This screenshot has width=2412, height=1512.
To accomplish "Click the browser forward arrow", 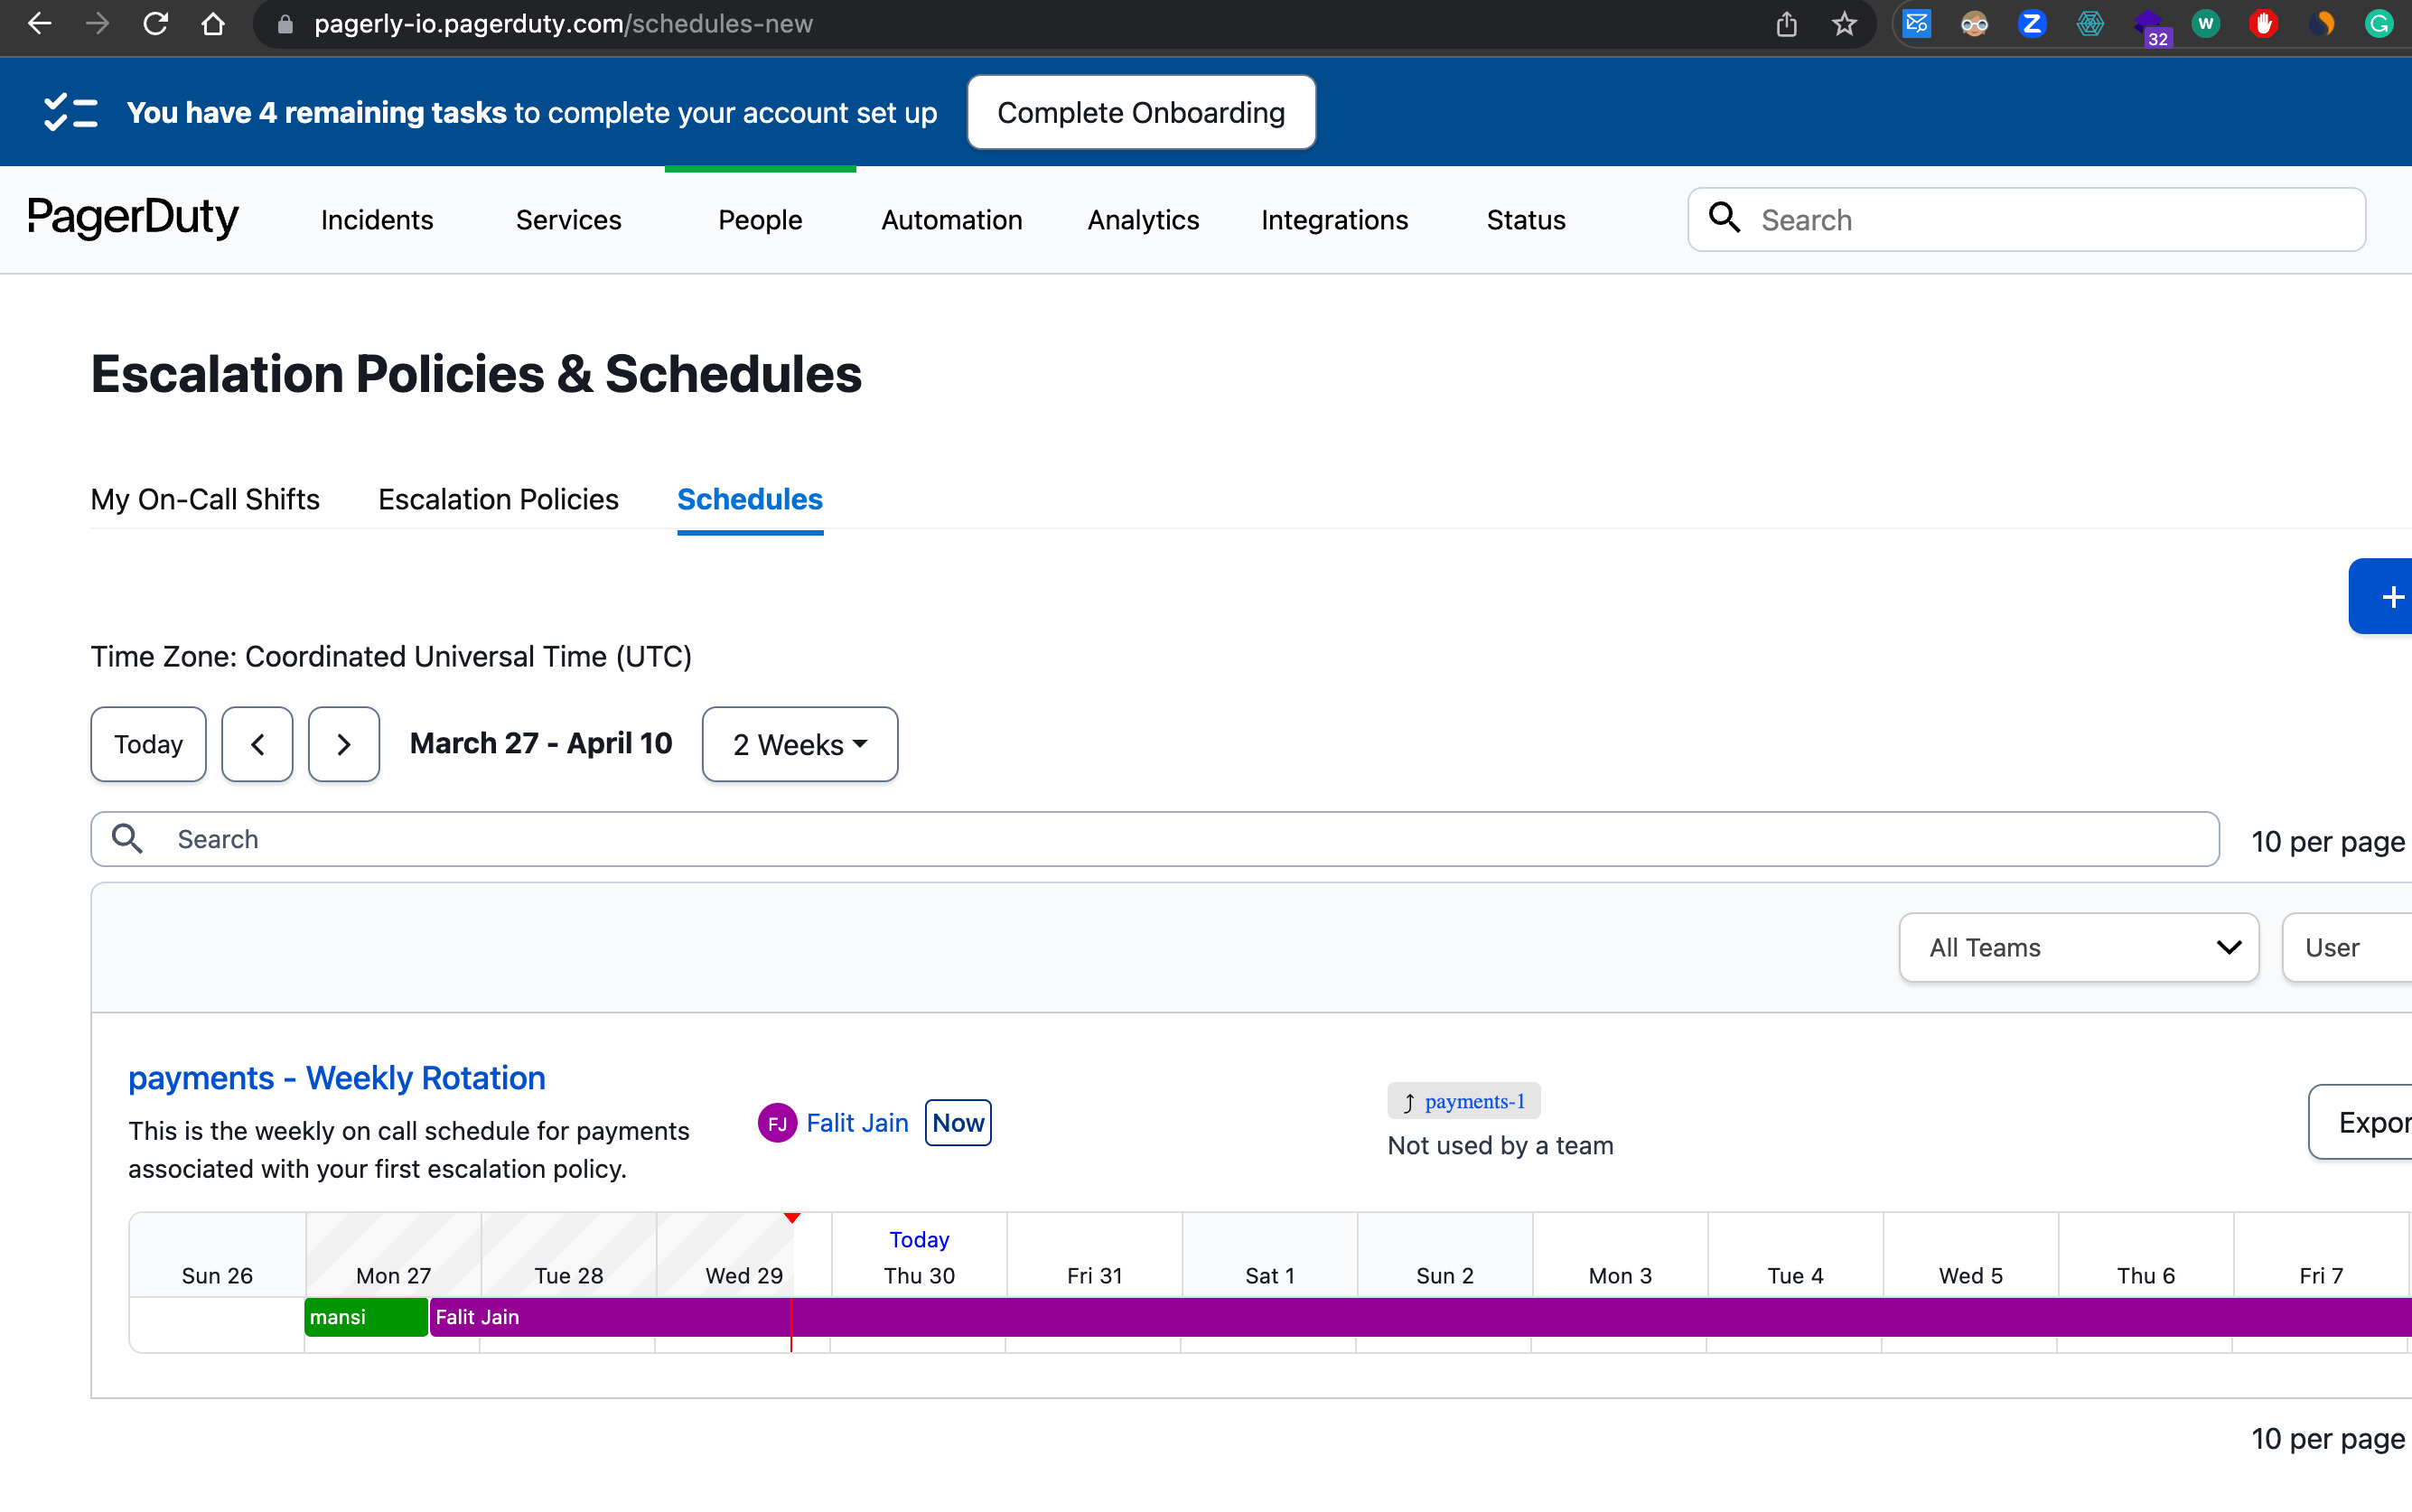I will (97, 23).
